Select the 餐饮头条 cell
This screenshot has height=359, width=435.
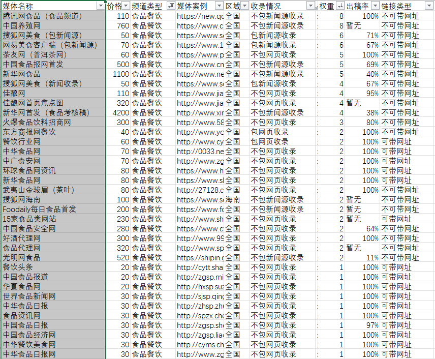tap(53, 267)
